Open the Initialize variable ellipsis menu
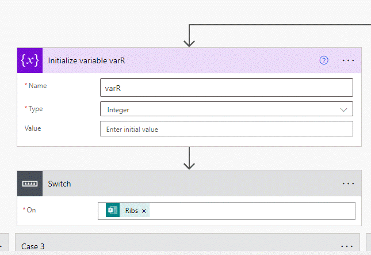Viewport: 371px width, 255px height. point(348,60)
